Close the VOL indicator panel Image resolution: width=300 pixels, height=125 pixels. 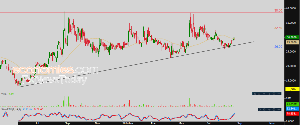255,94
